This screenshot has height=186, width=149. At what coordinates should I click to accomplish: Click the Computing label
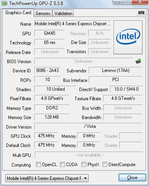pyautogui.click(x=21, y=165)
